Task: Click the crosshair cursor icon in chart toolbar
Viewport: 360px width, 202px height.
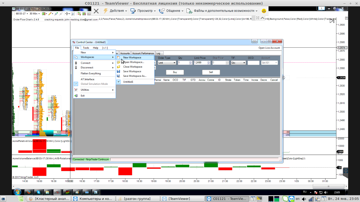Action: [68, 14]
